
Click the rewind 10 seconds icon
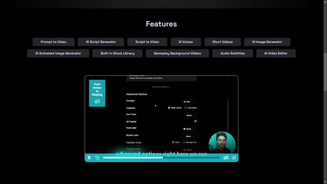[97, 158]
